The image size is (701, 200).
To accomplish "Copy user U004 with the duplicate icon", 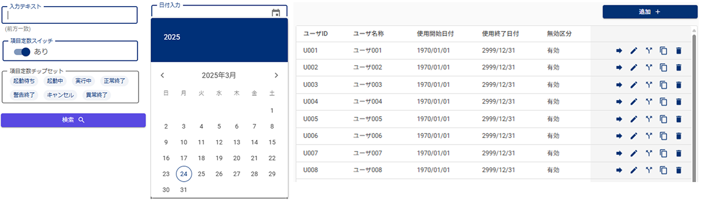I will [x=663, y=102].
